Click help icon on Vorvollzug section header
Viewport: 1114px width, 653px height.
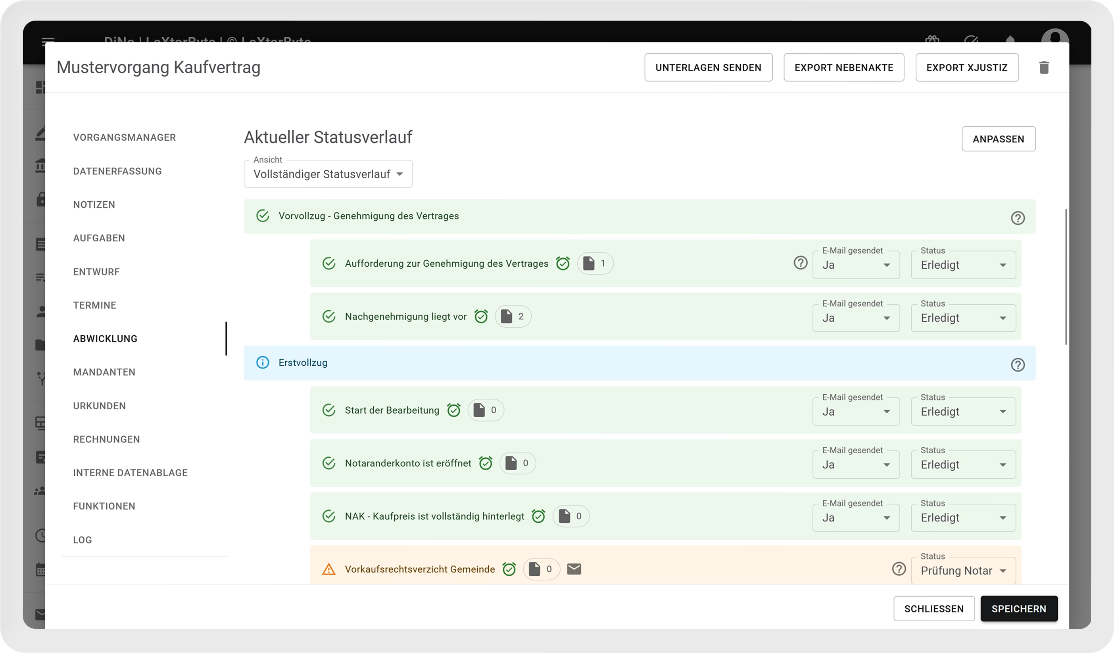[1017, 218]
